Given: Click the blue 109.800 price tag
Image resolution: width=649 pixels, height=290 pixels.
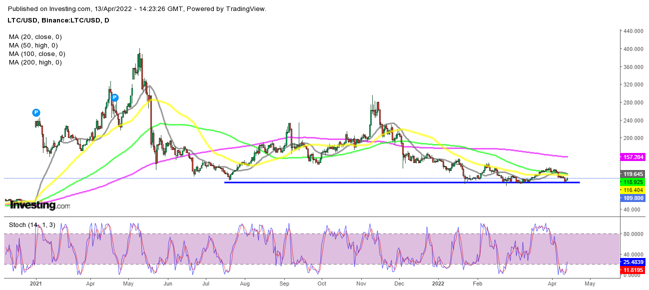Looking at the screenshot, I should coord(632,198).
